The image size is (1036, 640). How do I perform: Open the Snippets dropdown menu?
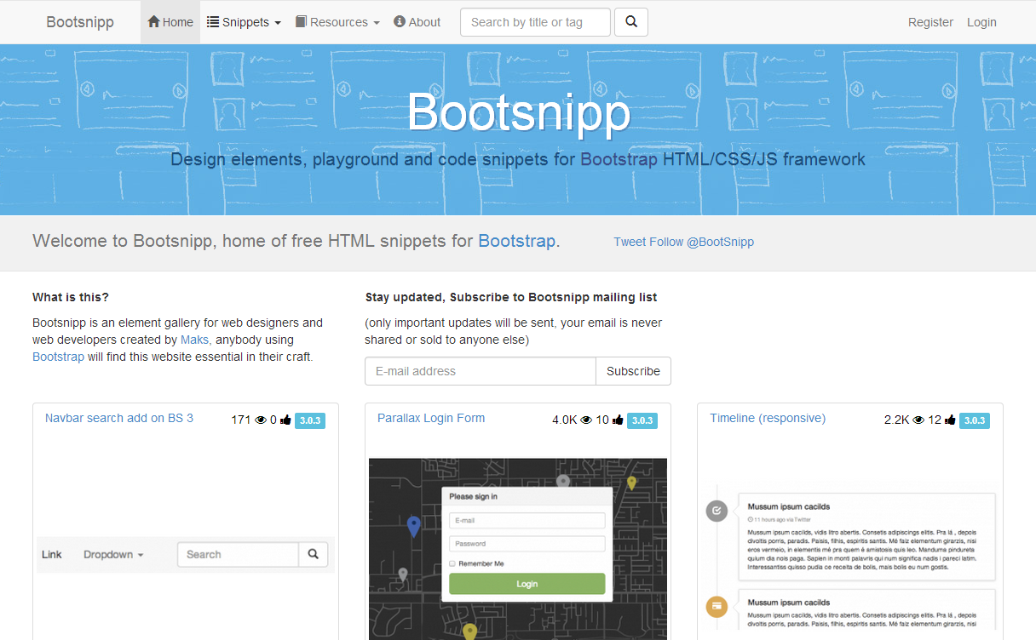(244, 22)
